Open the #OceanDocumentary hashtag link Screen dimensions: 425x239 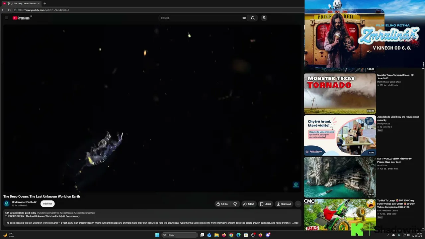84,213
